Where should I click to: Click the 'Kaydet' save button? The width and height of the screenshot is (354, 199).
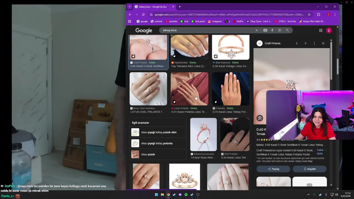(309, 169)
